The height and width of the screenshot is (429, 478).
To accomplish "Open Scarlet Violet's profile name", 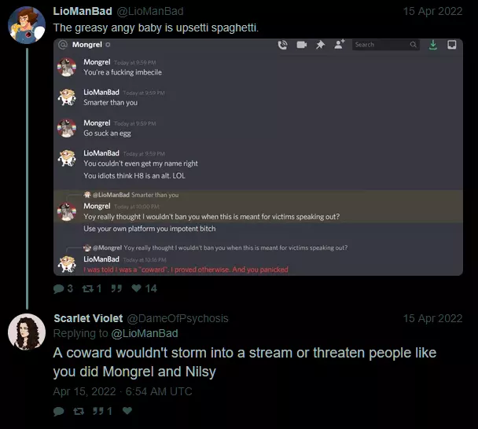I will [x=88, y=318].
